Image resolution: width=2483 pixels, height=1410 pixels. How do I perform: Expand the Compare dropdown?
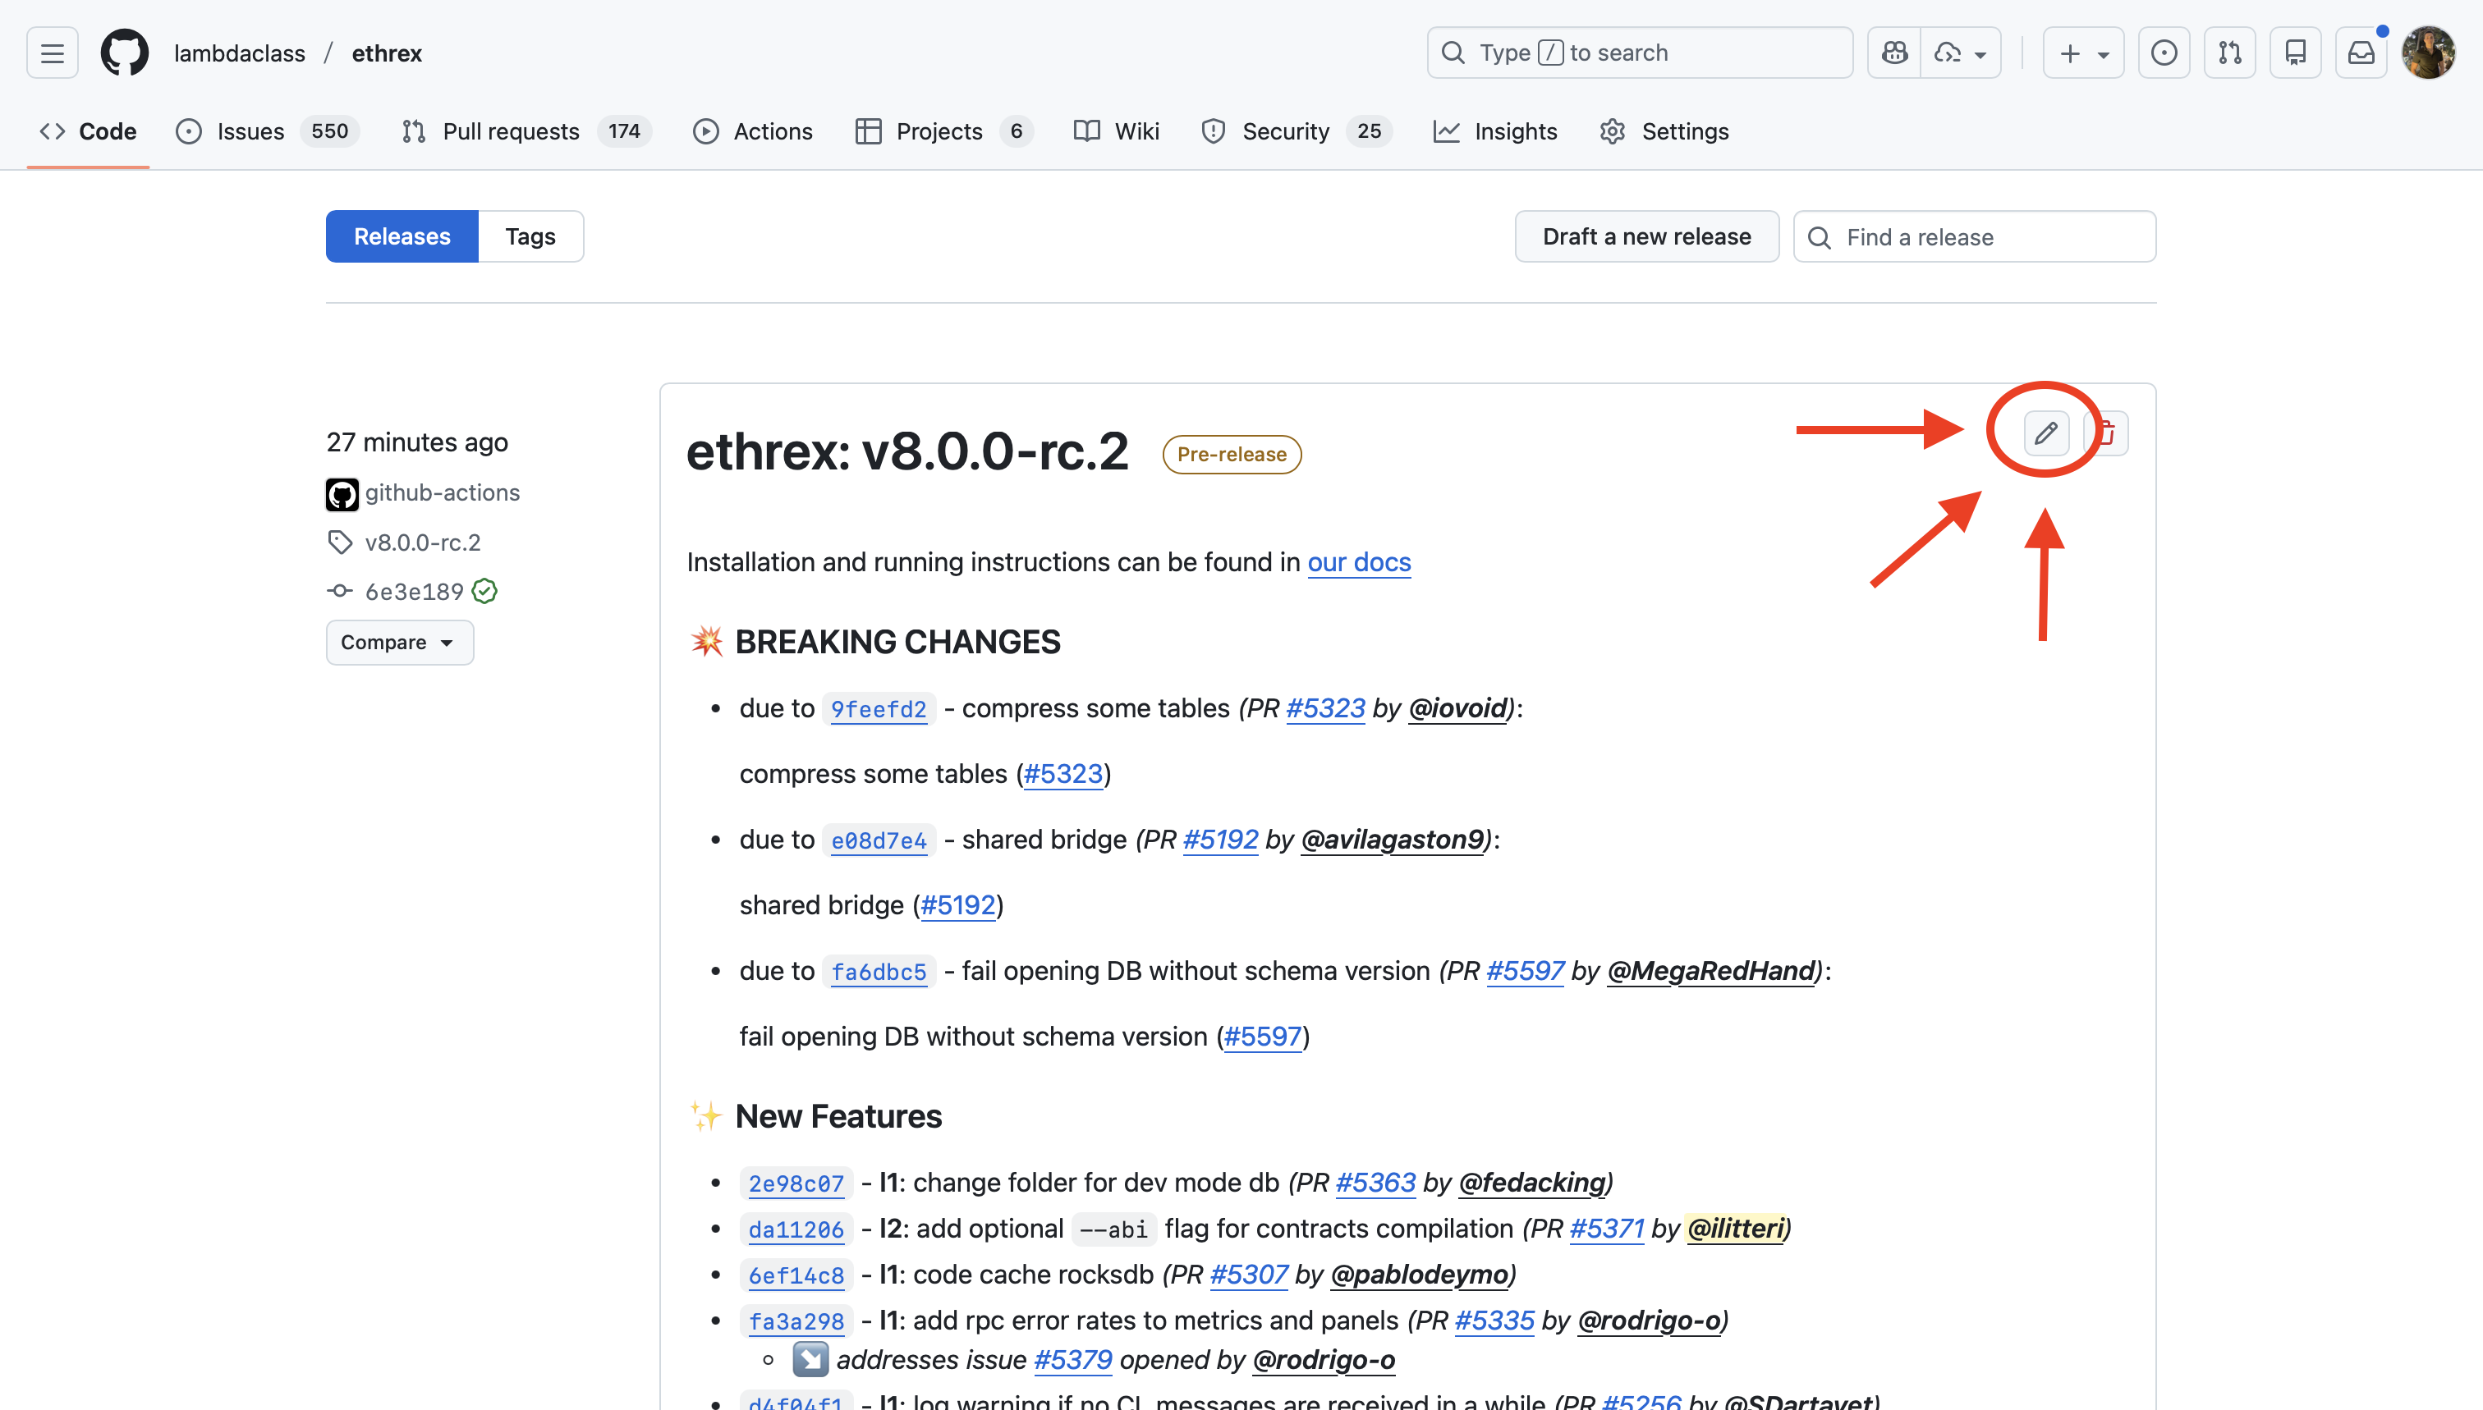[x=399, y=642]
